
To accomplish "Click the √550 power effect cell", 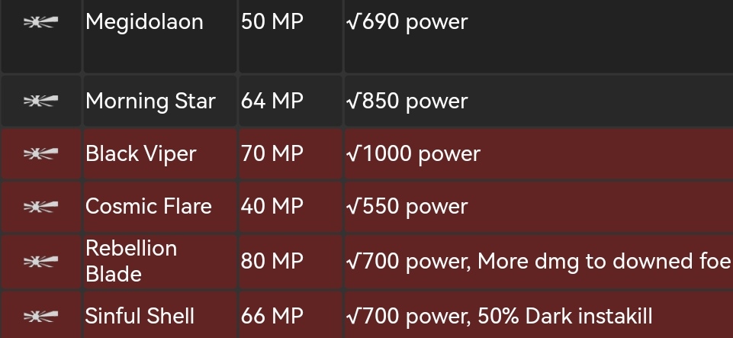I will tap(407, 207).
